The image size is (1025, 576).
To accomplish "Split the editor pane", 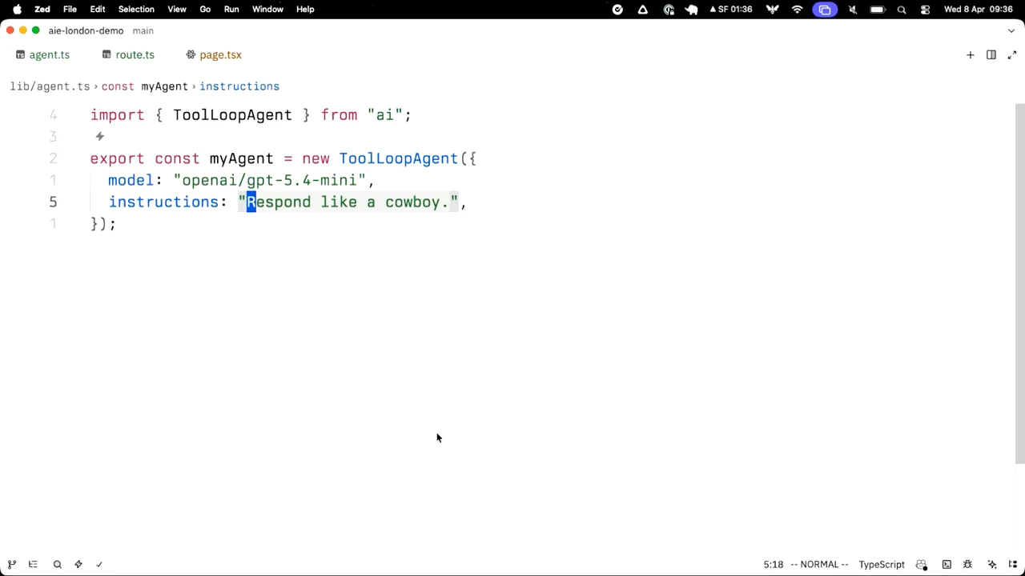I will coord(991,55).
